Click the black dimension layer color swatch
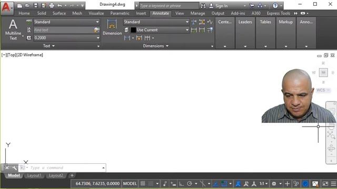This screenshot has width=337, height=189. (133, 30)
